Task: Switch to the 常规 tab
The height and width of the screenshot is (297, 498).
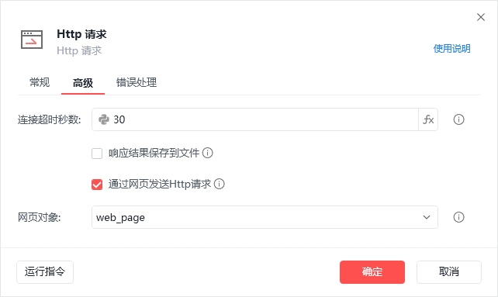Action: pyautogui.click(x=40, y=83)
